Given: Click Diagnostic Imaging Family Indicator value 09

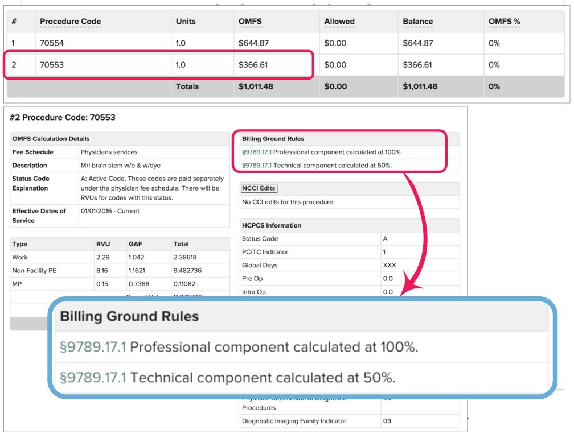Looking at the screenshot, I should pyautogui.click(x=387, y=421).
